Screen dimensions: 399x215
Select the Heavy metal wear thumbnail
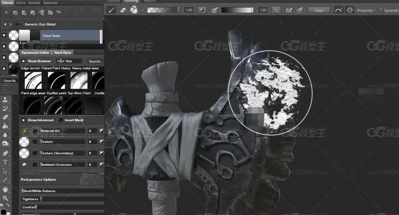(79, 80)
